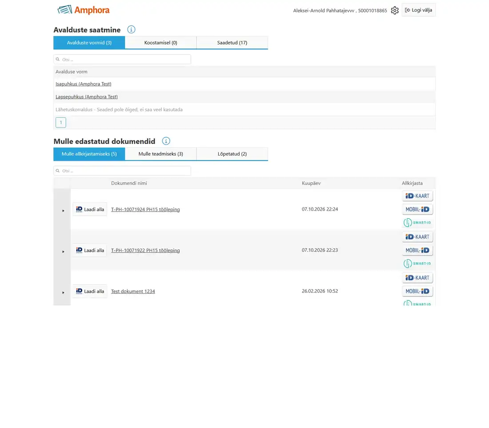Sign Test dokument 1234 with ID-kaart
489x428 pixels.
click(417, 277)
